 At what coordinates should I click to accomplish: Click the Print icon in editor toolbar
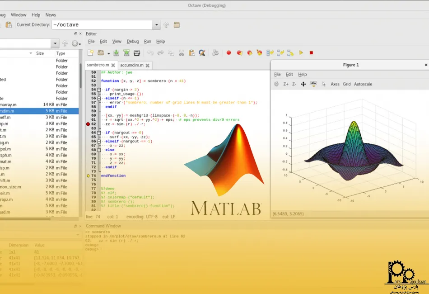click(x=136, y=53)
